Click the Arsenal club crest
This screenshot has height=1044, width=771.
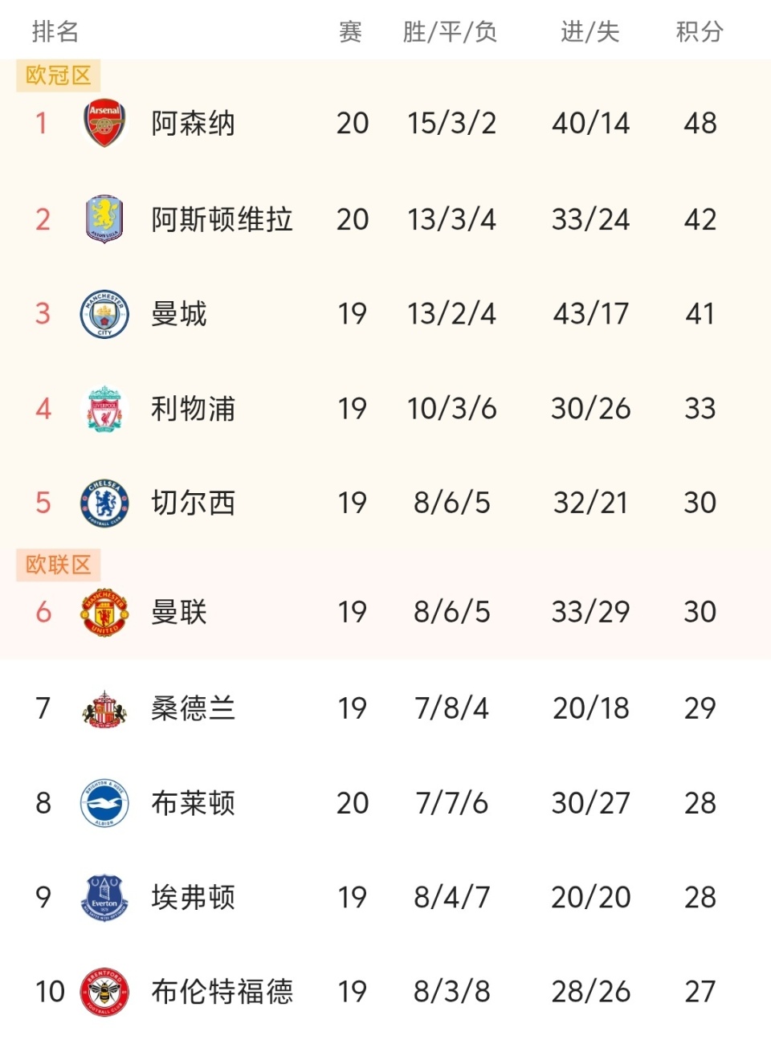pos(104,124)
